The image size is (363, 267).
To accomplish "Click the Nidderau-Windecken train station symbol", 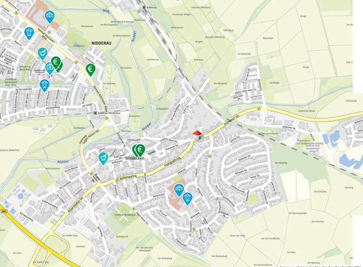I will tap(95, 113).
